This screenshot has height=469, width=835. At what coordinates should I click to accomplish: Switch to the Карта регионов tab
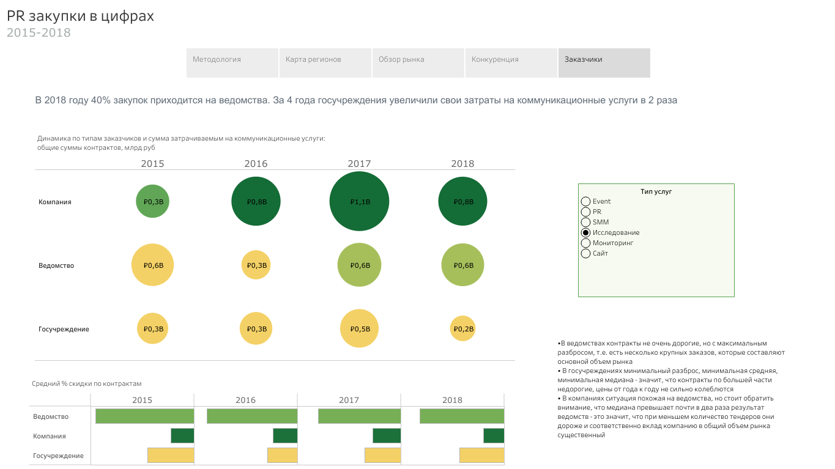click(x=325, y=63)
